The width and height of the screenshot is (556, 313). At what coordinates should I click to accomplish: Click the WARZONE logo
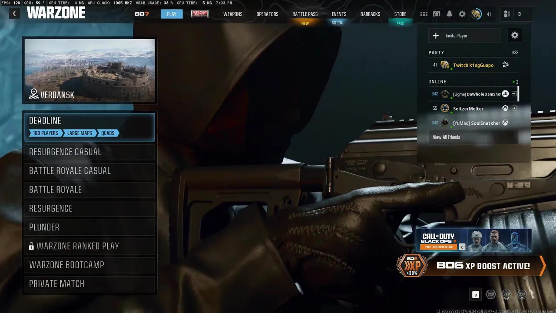point(56,13)
